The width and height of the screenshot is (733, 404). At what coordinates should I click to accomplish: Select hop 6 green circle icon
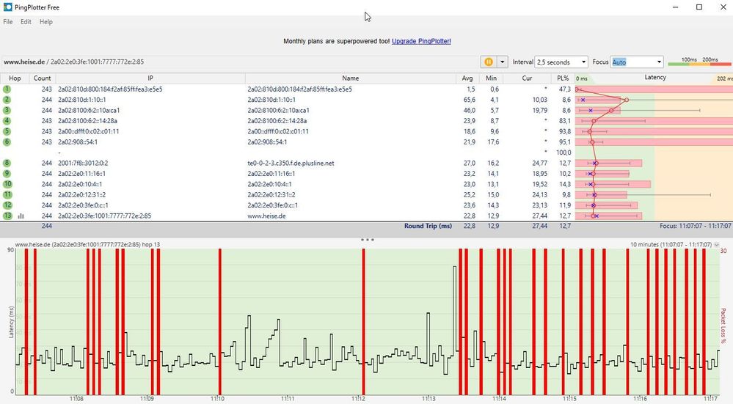(7, 142)
